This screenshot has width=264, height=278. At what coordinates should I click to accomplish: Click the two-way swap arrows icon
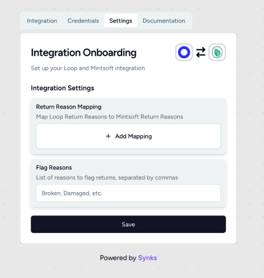[x=200, y=52]
